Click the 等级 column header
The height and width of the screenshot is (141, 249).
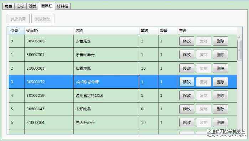[x=149, y=31]
